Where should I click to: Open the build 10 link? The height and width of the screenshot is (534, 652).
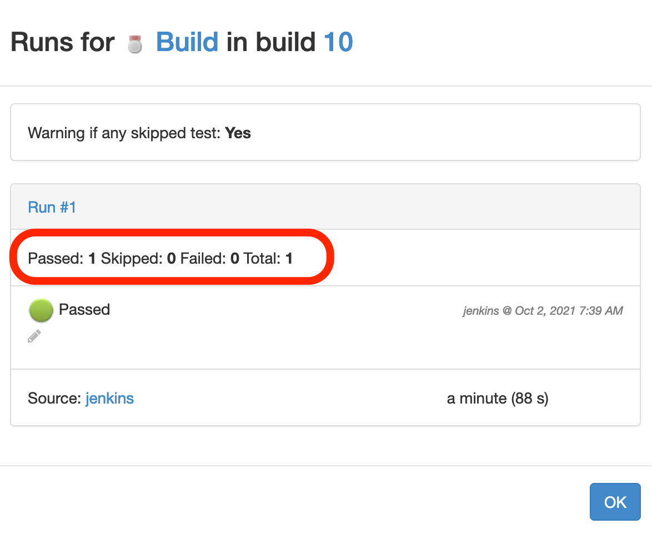pos(338,42)
